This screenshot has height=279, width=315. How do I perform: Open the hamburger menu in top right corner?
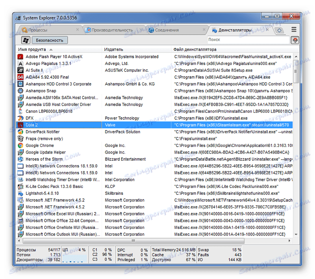(x=294, y=29)
